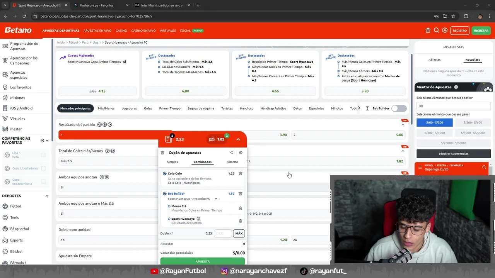Remove the Sport Huancayo result leg

pos(240,221)
